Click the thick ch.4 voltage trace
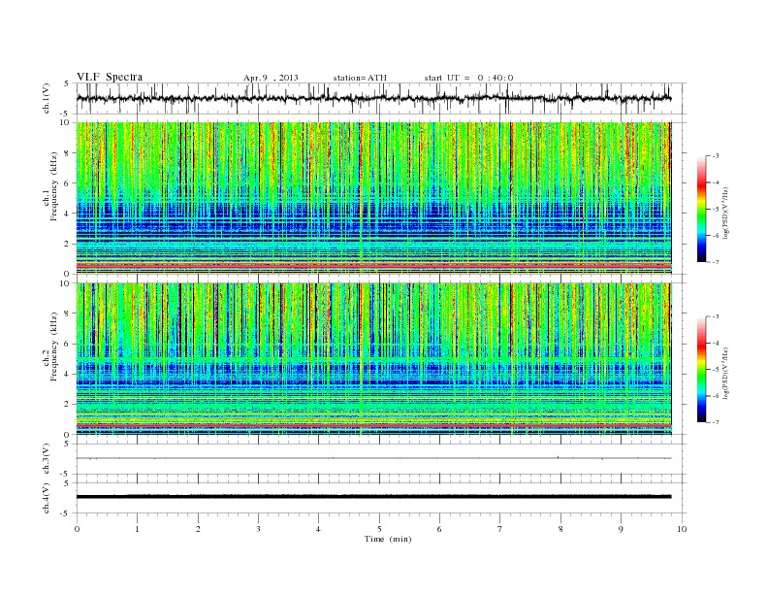 (373, 497)
